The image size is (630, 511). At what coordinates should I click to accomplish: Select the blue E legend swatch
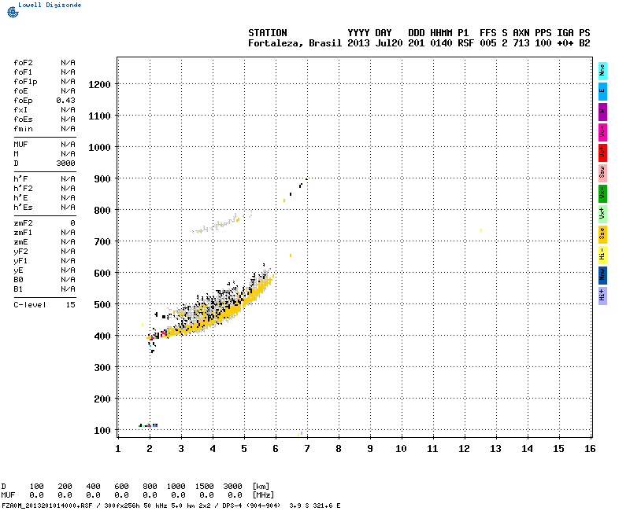602,90
